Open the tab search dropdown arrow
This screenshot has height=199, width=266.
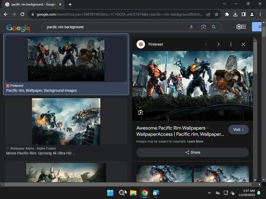224,4
